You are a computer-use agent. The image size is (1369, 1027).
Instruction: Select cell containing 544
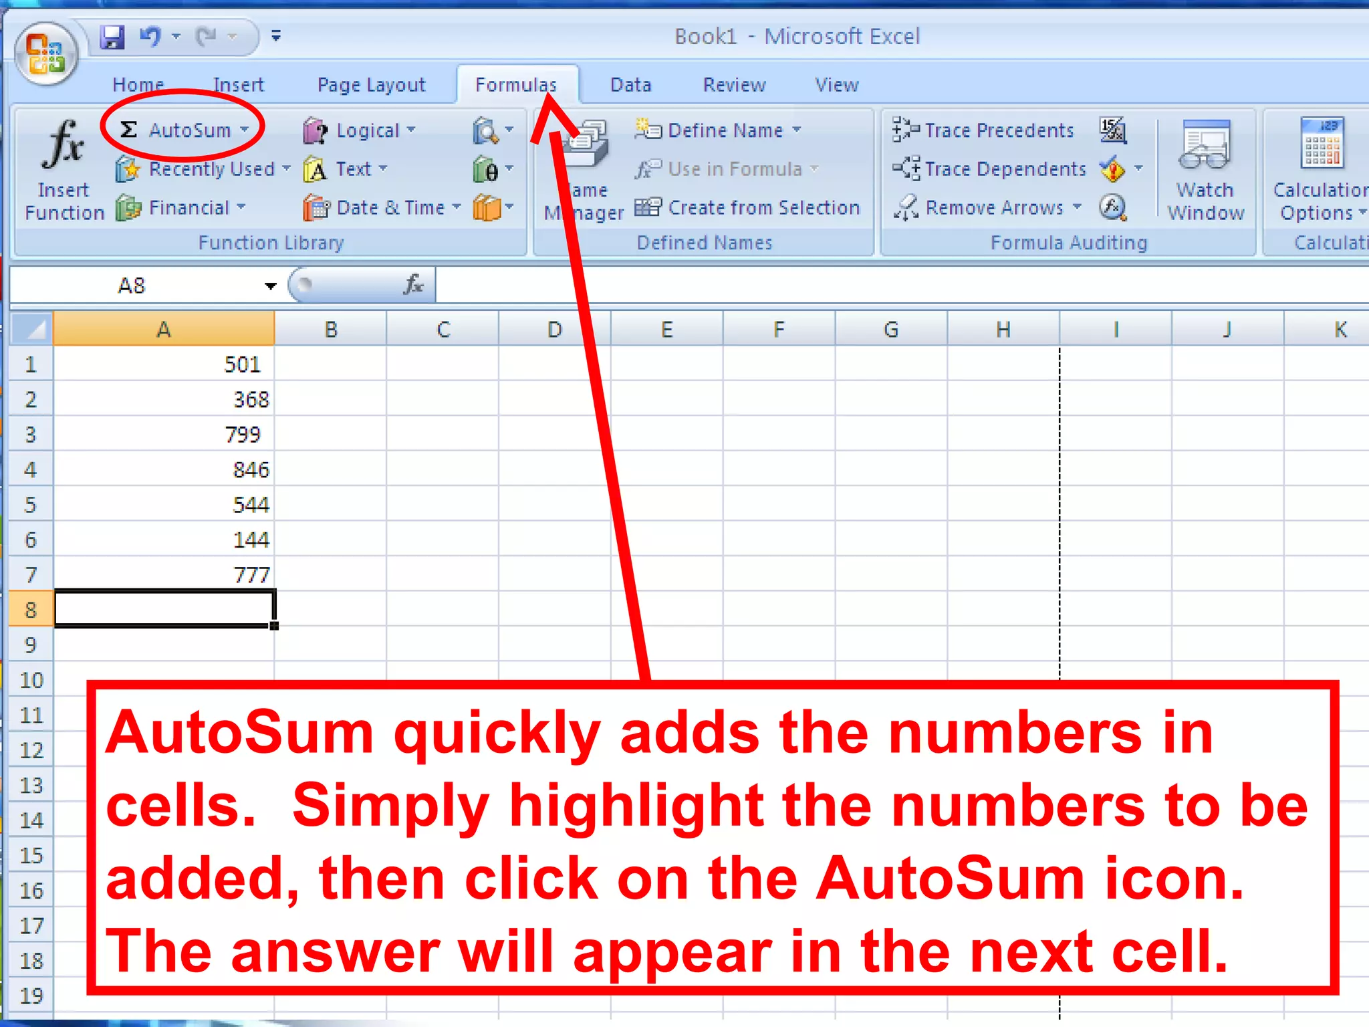pos(164,505)
